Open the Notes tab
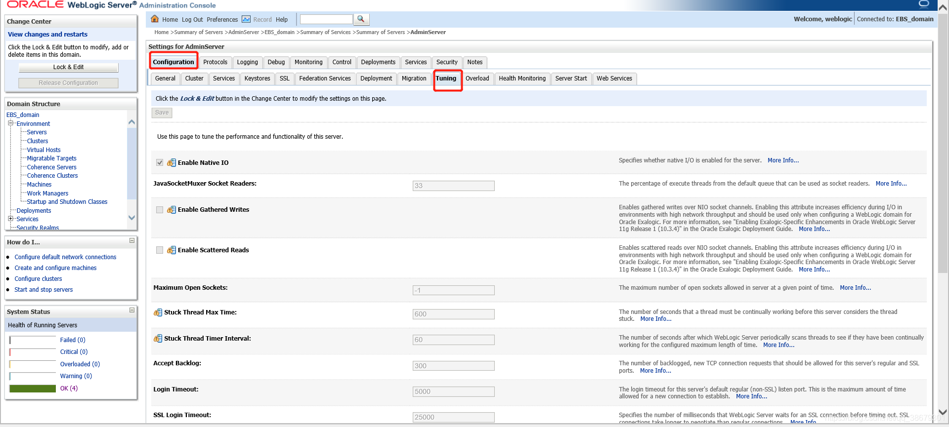949x427 pixels. pyautogui.click(x=475, y=62)
